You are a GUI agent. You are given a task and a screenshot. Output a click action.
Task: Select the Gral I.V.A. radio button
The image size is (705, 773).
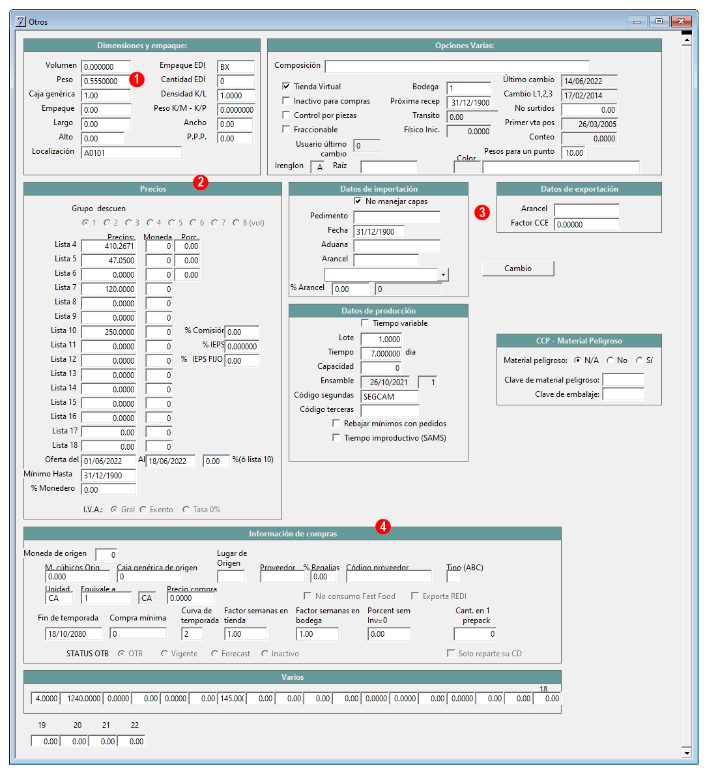114,509
